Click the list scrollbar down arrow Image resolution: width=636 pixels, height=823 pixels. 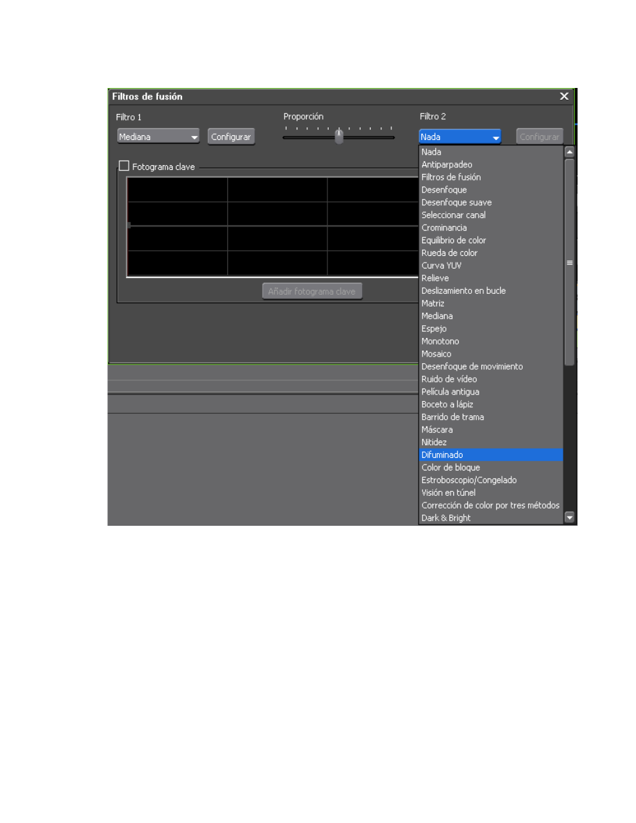(x=569, y=518)
